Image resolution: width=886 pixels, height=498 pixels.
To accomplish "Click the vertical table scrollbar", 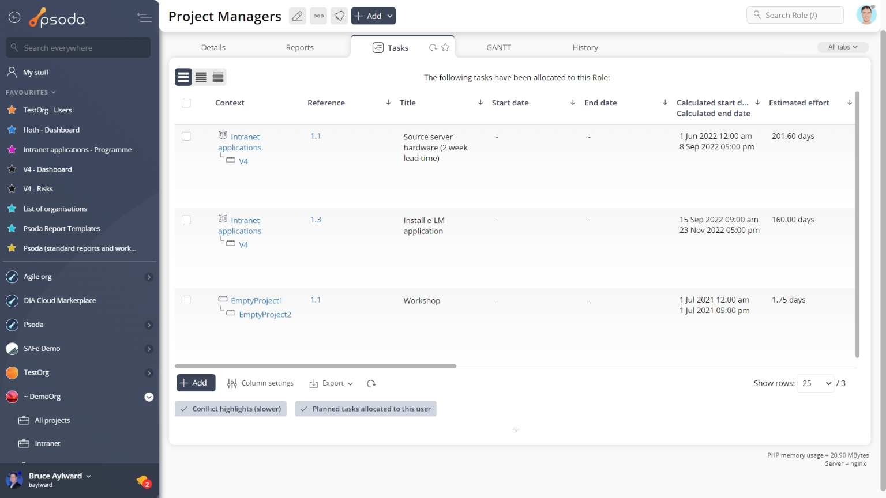I will (857, 224).
